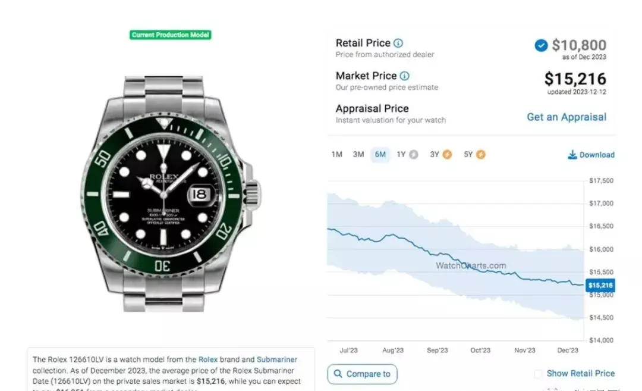Open the Market Price info icon
Viewport: 642px width, 391px height.
(x=405, y=76)
